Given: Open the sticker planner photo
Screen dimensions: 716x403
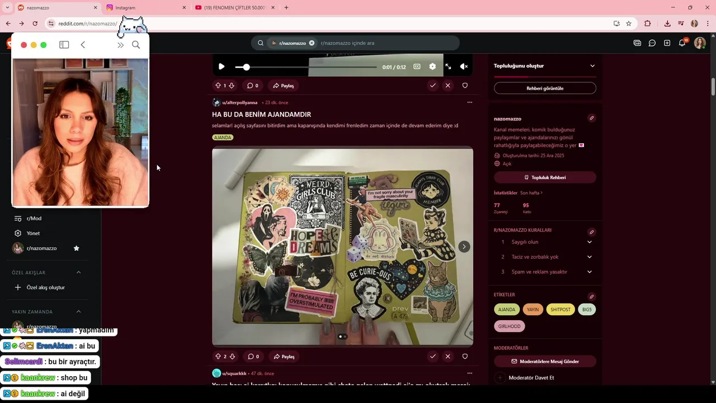Looking at the screenshot, I should click(342, 246).
